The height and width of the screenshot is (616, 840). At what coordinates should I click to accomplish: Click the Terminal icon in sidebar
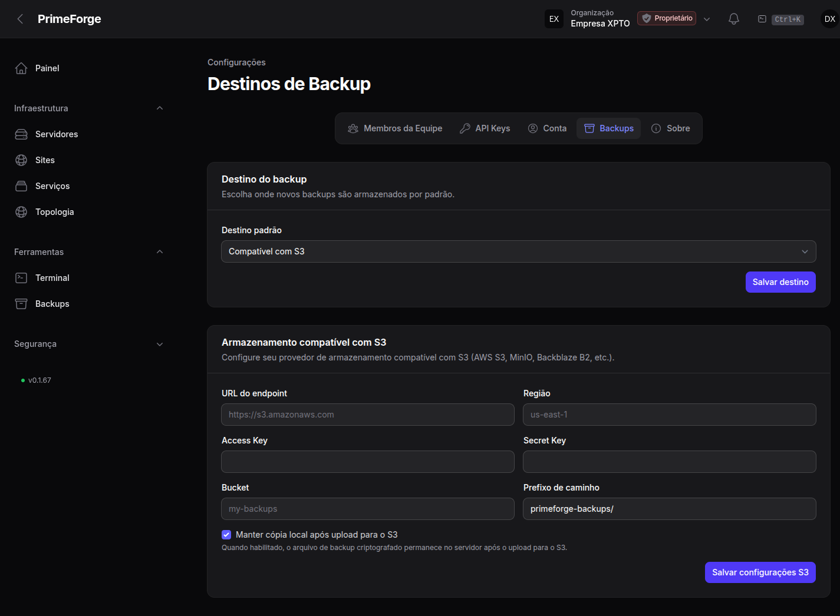pyautogui.click(x=21, y=278)
